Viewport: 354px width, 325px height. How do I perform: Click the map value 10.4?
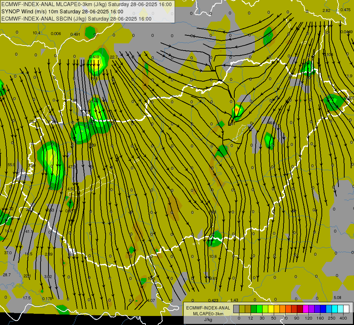[37, 33]
